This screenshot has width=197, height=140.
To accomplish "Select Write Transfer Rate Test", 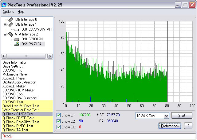I will [x=27, y=110].
